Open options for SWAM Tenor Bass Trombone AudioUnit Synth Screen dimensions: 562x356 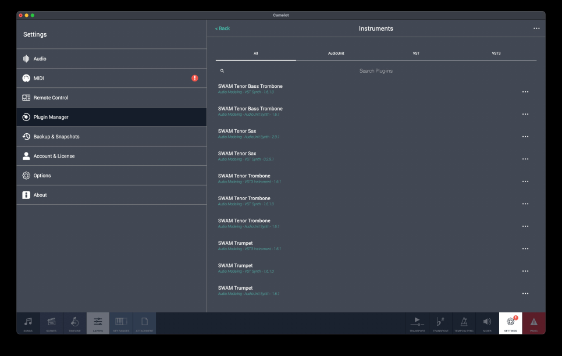click(525, 115)
